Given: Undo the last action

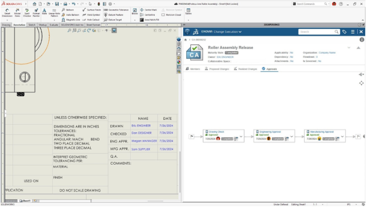Looking at the screenshot, I should (74, 4).
